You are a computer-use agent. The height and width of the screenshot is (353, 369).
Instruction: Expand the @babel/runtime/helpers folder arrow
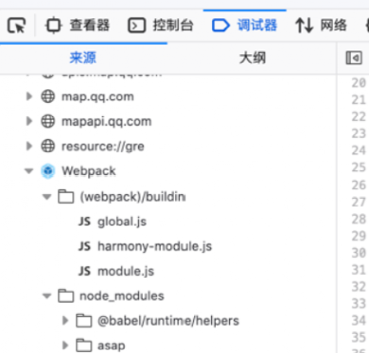(x=66, y=321)
